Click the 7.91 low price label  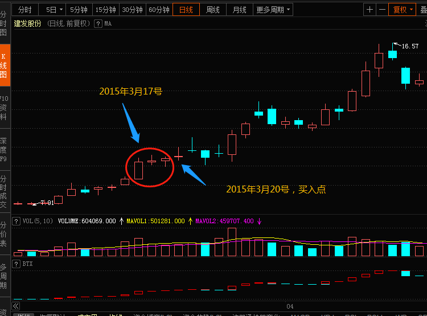point(47,203)
